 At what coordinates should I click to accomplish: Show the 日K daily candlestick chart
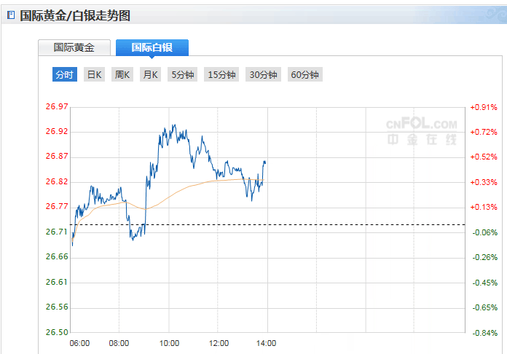(94, 74)
